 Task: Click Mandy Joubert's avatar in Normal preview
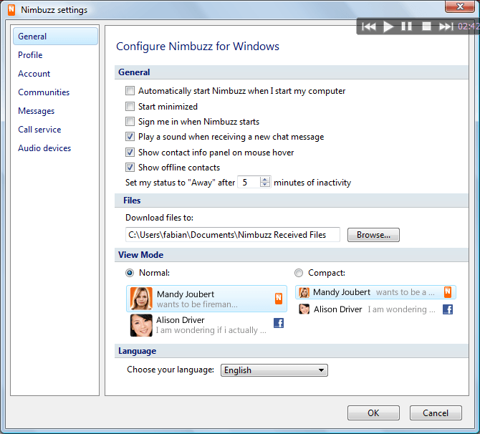coord(141,299)
